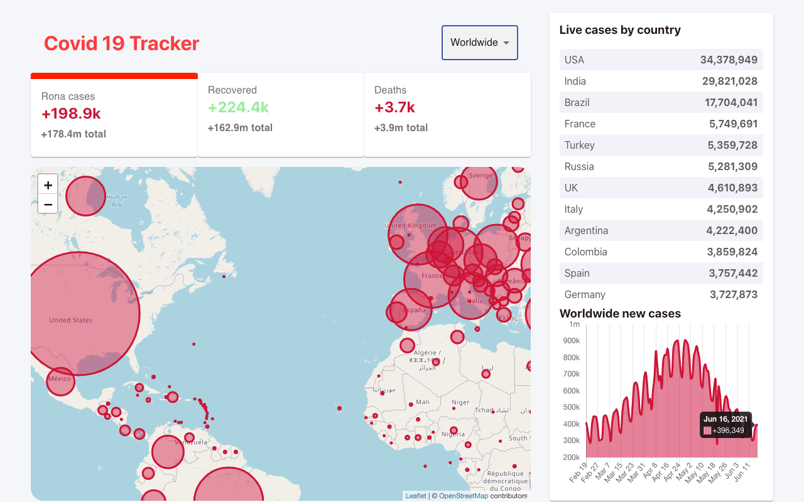Image resolution: width=804 pixels, height=502 pixels.
Task: Click the India row in live cases
Action: (661, 81)
